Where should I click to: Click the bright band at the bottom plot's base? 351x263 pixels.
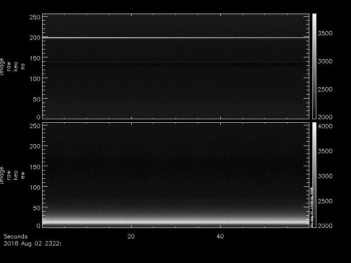(176, 222)
